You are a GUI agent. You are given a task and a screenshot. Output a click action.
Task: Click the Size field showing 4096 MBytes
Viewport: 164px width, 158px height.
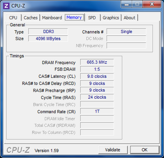coord(48,38)
